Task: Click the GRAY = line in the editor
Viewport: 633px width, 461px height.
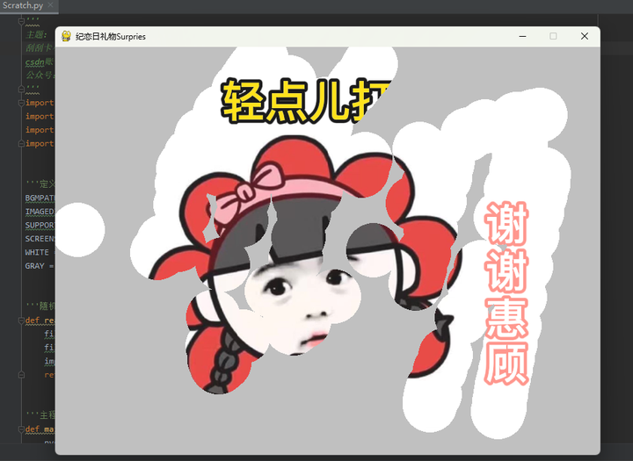Action: [x=40, y=266]
